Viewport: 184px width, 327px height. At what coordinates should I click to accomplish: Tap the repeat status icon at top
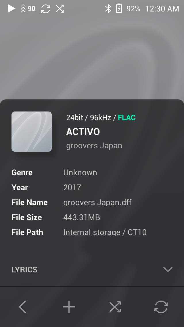point(46,9)
